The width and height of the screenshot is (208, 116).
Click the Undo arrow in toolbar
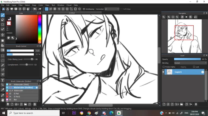(35, 9)
